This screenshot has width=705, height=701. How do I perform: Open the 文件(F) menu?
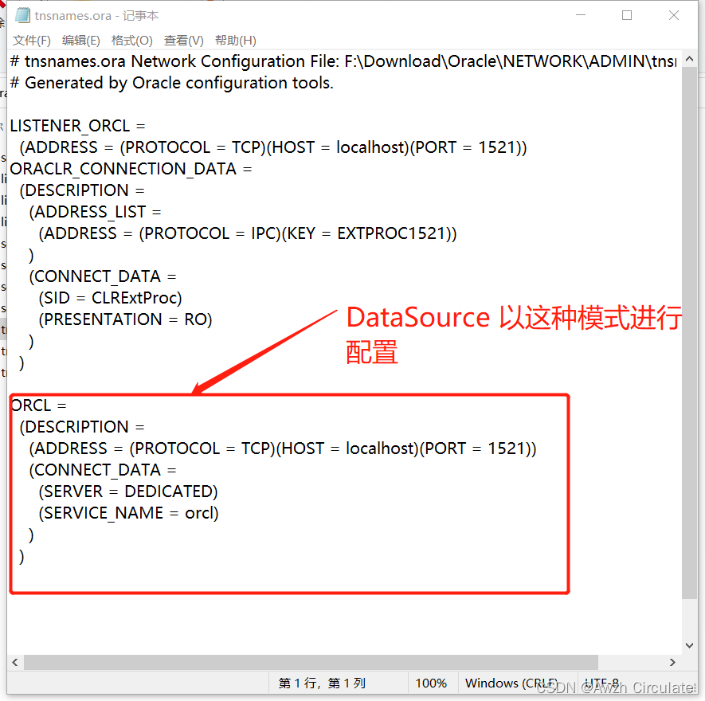pos(31,40)
